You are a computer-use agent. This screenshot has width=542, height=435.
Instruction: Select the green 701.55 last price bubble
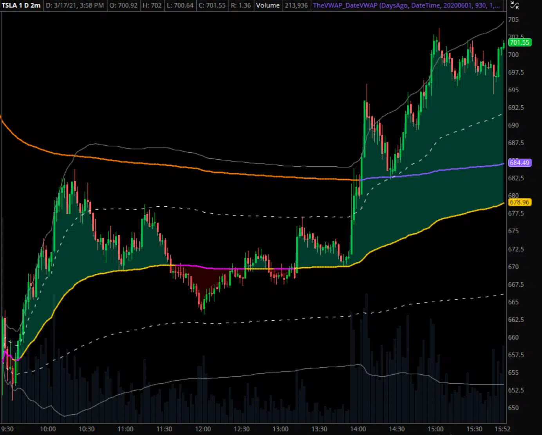tap(520, 42)
